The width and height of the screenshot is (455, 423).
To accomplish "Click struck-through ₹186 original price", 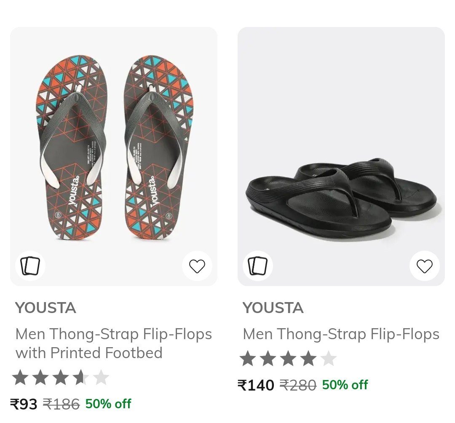I will (x=61, y=404).
